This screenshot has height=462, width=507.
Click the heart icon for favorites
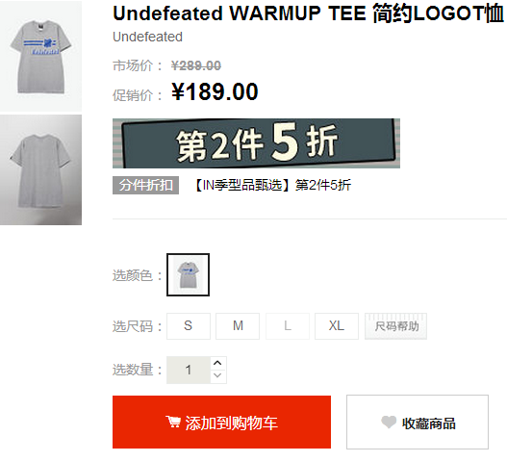(389, 422)
